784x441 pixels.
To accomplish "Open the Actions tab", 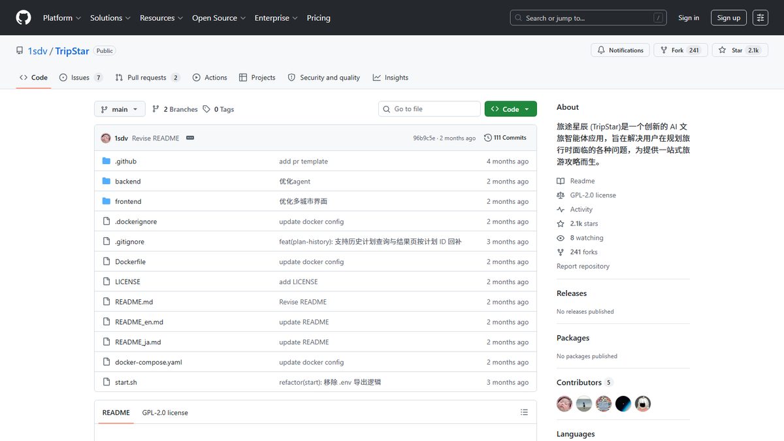I will [x=210, y=77].
